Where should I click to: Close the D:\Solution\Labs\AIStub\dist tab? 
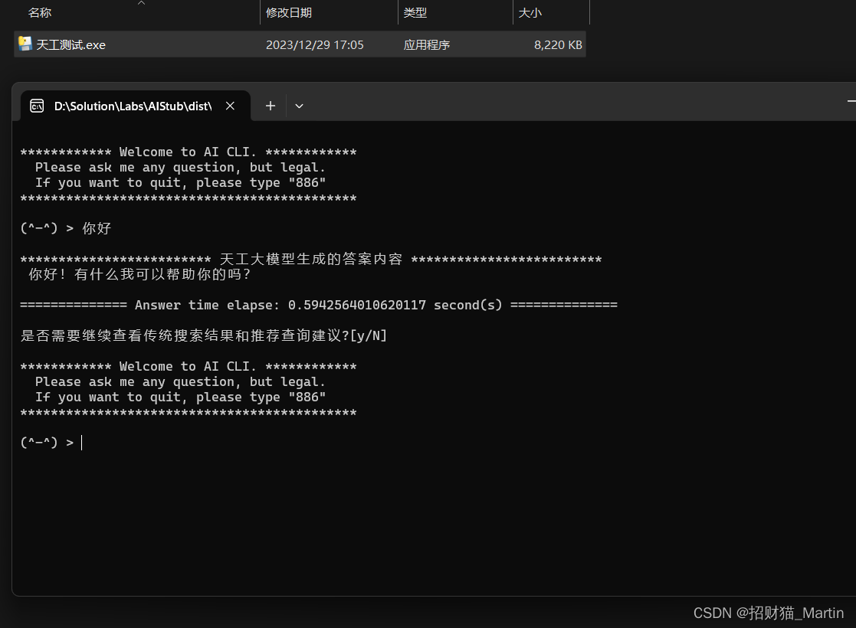coord(231,106)
